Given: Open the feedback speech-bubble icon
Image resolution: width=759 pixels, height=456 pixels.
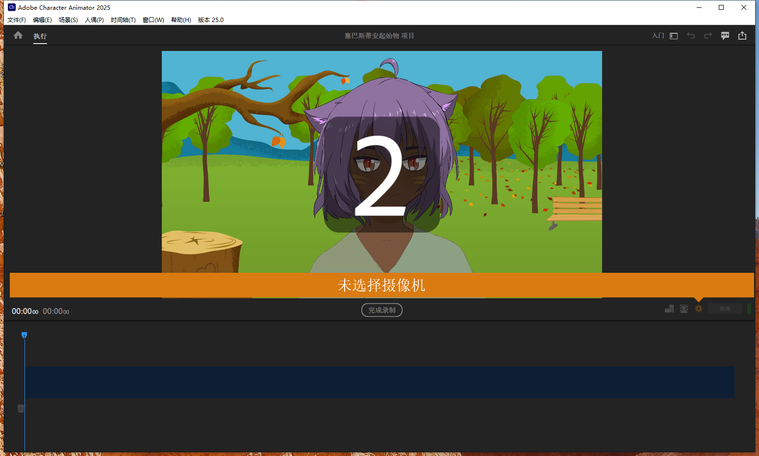Looking at the screenshot, I should point(725,35).
